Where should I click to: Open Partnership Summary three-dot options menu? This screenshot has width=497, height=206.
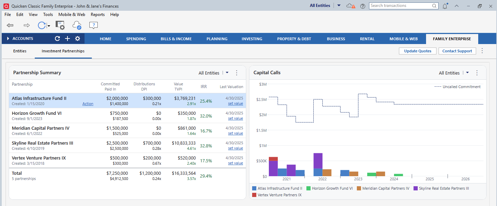click(x=237, y=73)
